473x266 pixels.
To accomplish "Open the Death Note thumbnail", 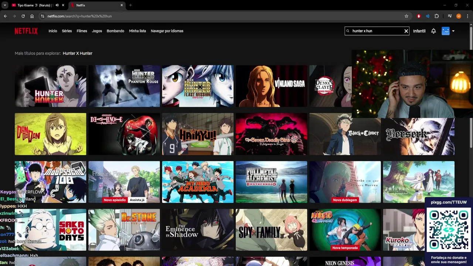I will tap(124, 134).
